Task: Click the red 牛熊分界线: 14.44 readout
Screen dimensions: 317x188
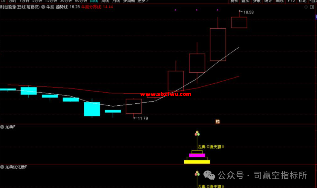Action: (x=97, y=7)
